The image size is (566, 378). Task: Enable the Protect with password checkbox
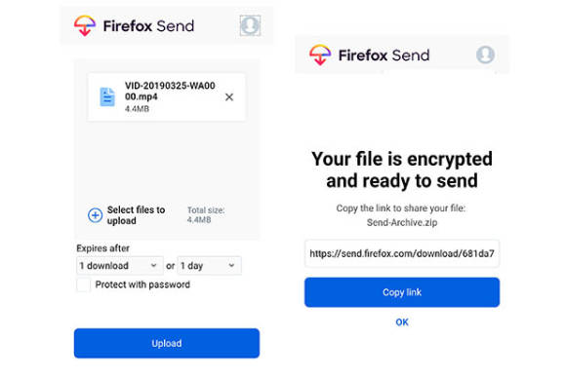pos(83,284)
